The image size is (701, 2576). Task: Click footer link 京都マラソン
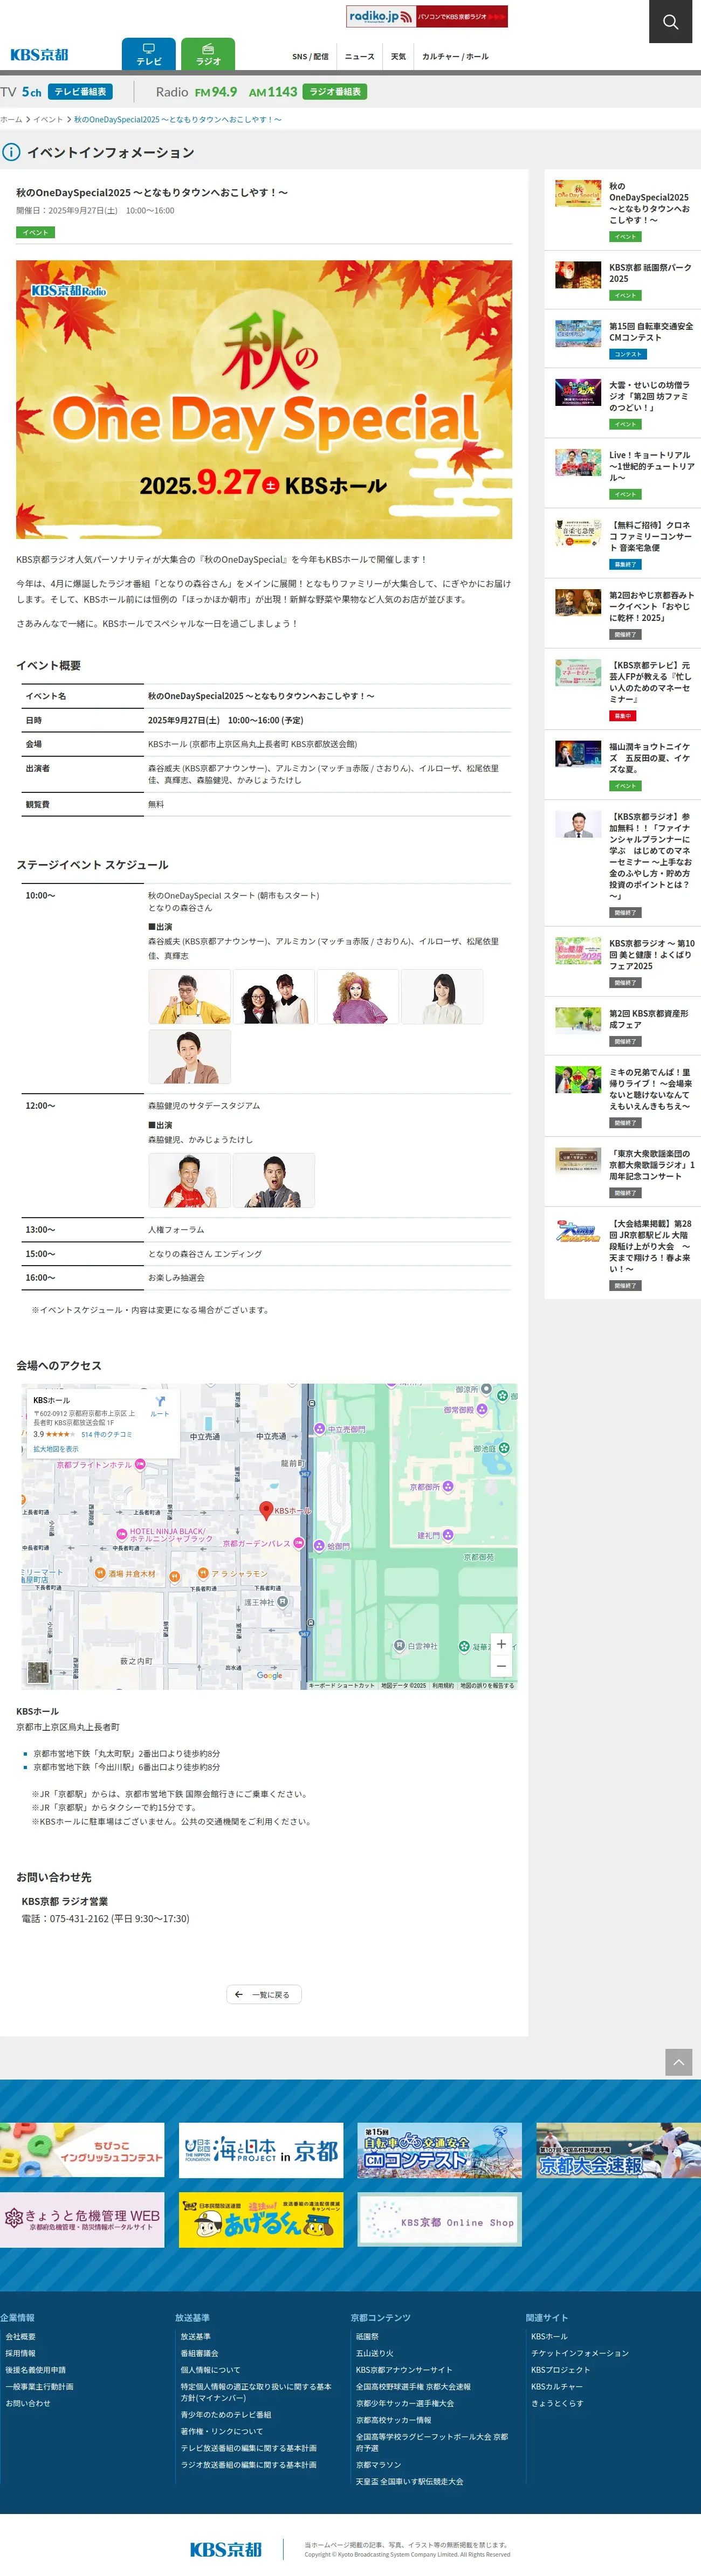(378, 2464)
